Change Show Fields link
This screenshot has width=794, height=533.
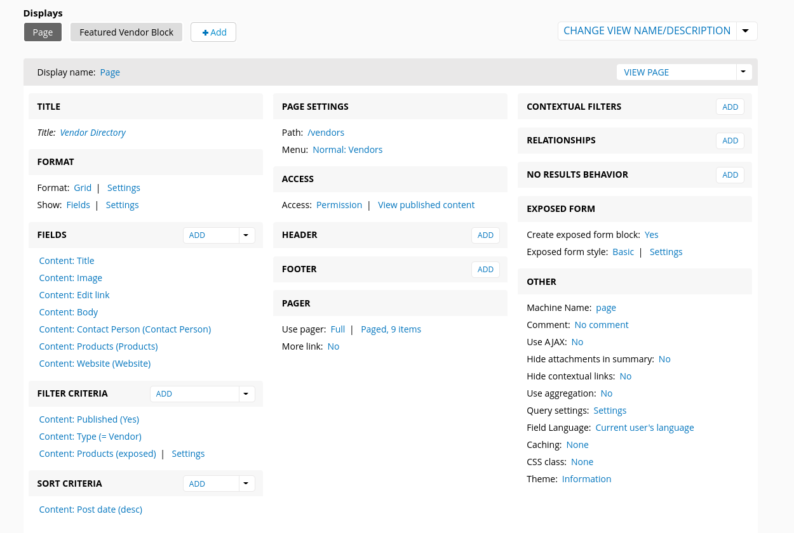(78, 205)
